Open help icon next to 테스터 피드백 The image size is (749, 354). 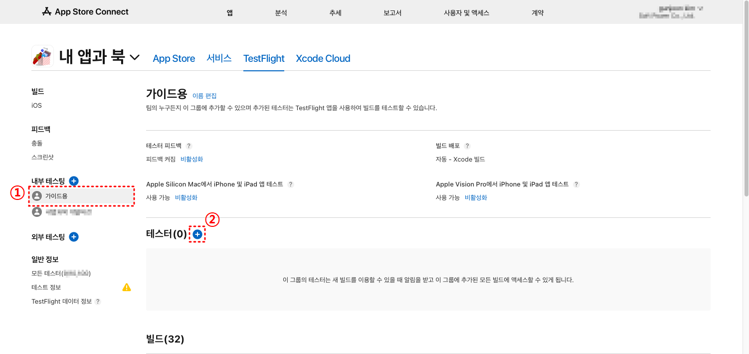(189, 146)
